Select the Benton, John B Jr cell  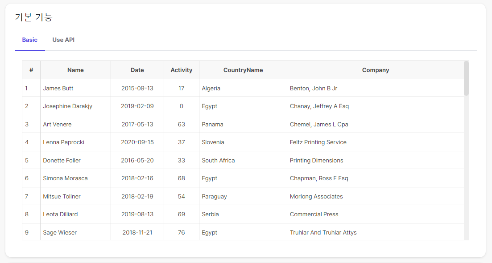pyautogui.click(x=376, y=88)
